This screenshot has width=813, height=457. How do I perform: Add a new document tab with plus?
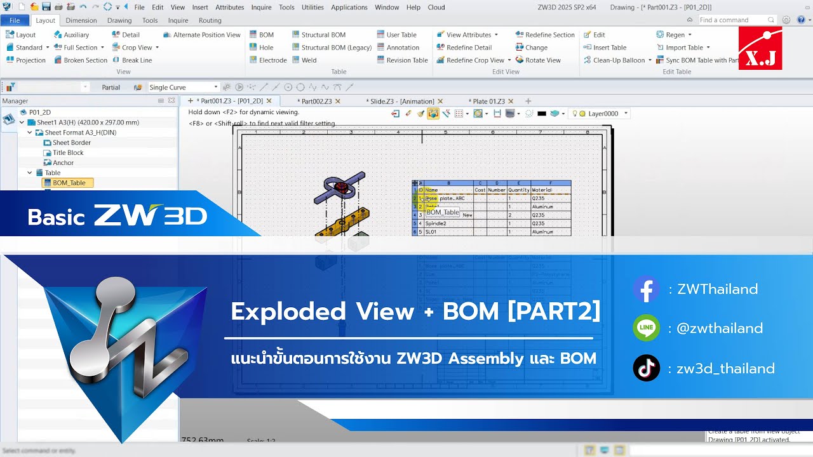(x=528, y=101)
